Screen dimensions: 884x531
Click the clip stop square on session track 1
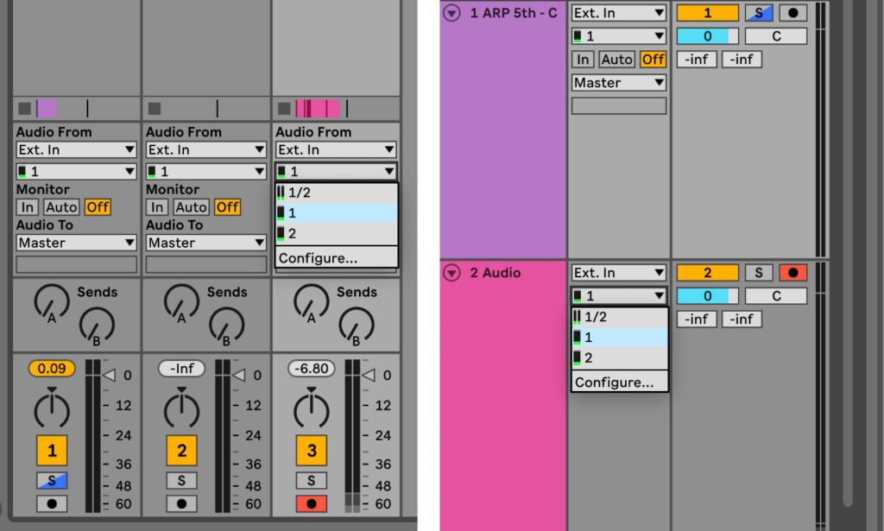tap(24, 108)
